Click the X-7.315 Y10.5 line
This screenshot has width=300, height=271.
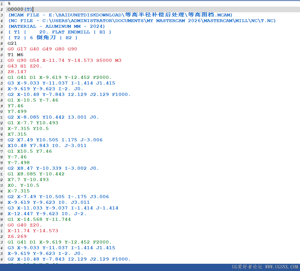[x=28, y=128]
